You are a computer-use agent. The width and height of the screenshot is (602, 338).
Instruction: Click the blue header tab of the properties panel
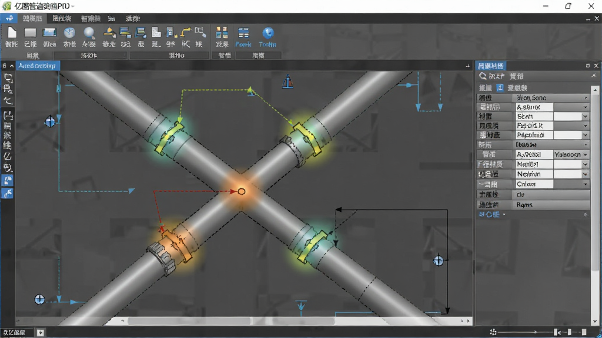(x=491, y=66)
